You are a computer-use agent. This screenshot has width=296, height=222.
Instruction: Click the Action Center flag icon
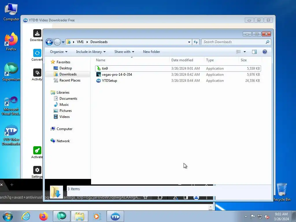pos(253,217)
